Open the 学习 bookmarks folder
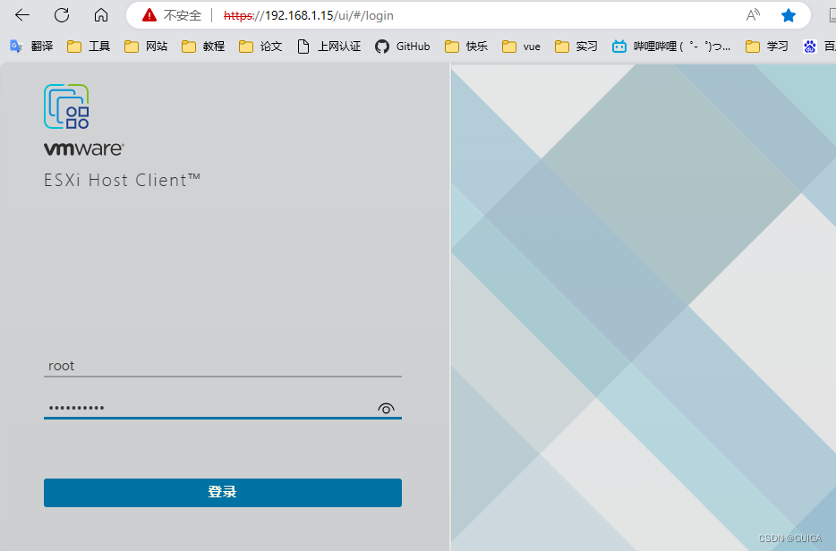The image size is (836, 551). pyautogui.click(x=767, y=47)
